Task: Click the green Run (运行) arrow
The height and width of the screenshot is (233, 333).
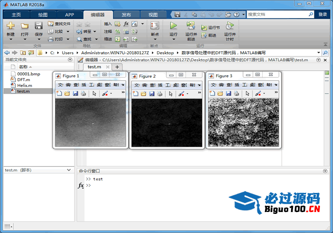Action: click(x=174, y=26)
